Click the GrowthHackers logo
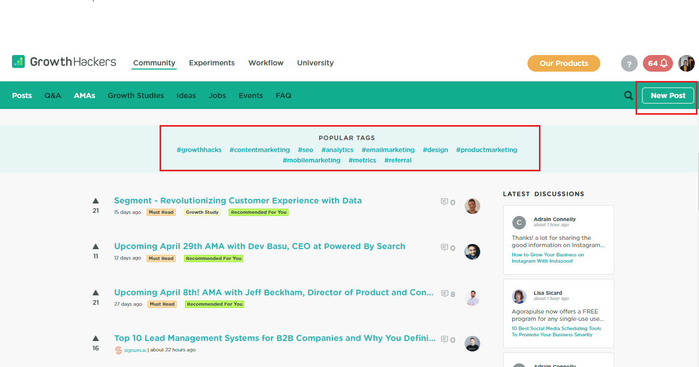699x367 pixels. [x=64, y=62]
